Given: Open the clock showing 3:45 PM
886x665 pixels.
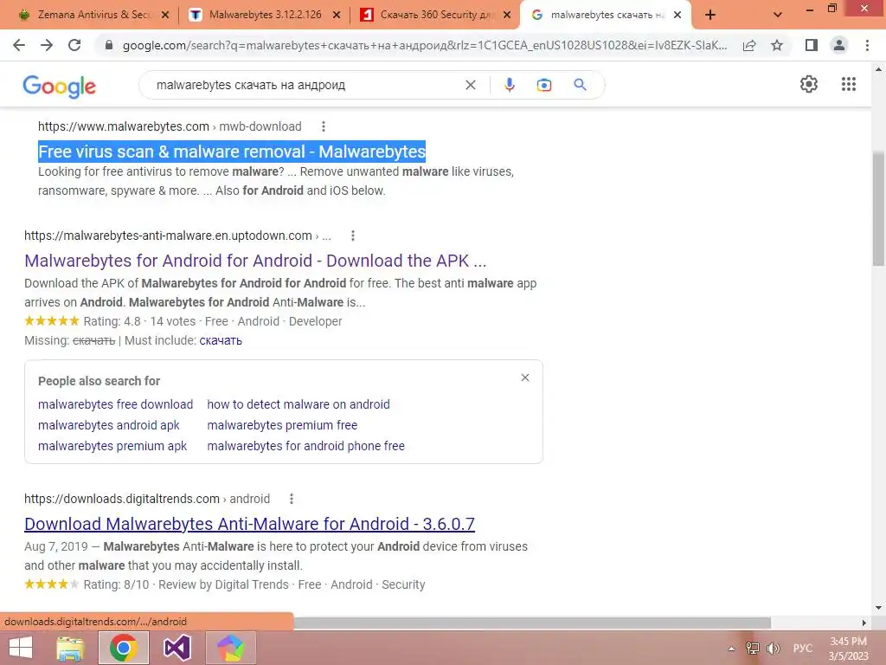Looking at the screenshot, I should 848,649.
